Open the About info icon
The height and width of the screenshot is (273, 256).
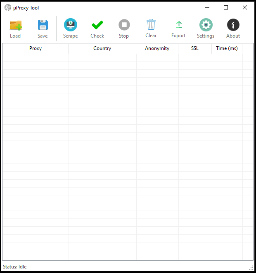pos(233,25)
